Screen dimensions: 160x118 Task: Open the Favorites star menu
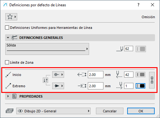(11, 17)
